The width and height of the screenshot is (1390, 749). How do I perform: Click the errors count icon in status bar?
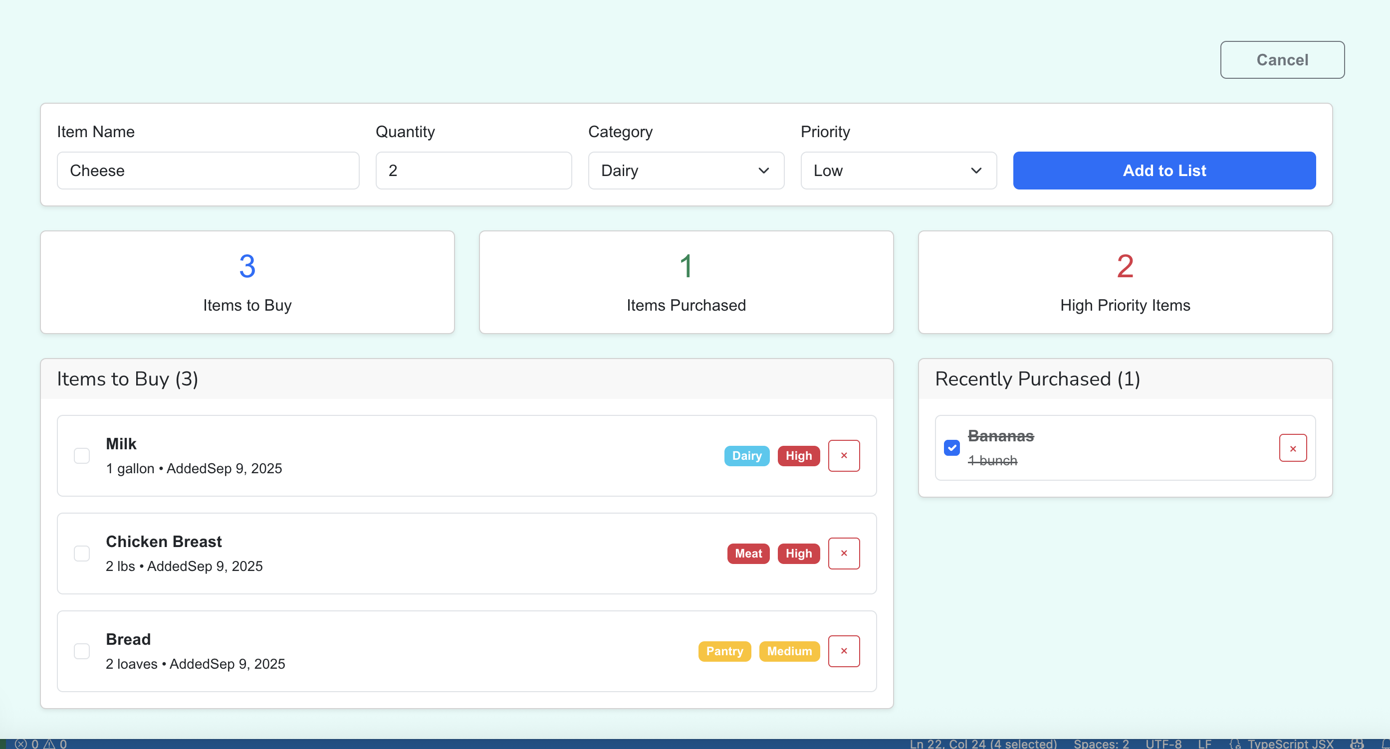pyautogui.click(x=20, y=744)
